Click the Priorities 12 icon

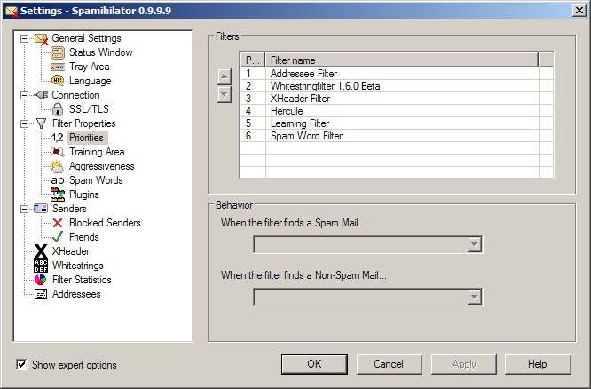(58, 138)
